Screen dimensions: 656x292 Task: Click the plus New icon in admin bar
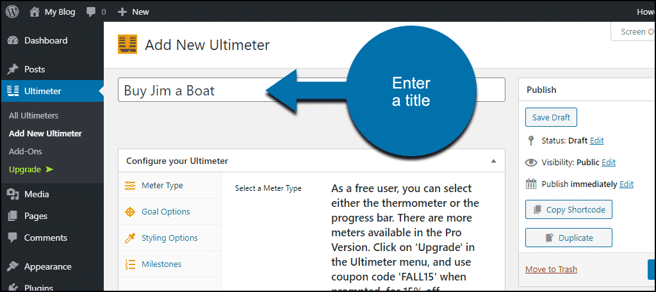pos(122,12)
